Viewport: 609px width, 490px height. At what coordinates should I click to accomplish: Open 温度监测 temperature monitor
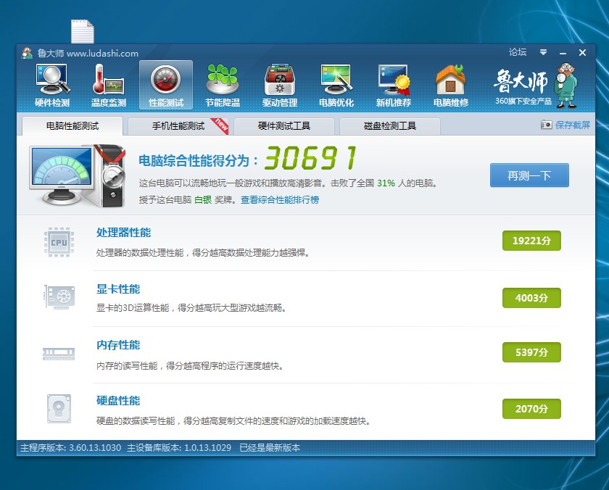pos(109,86)
